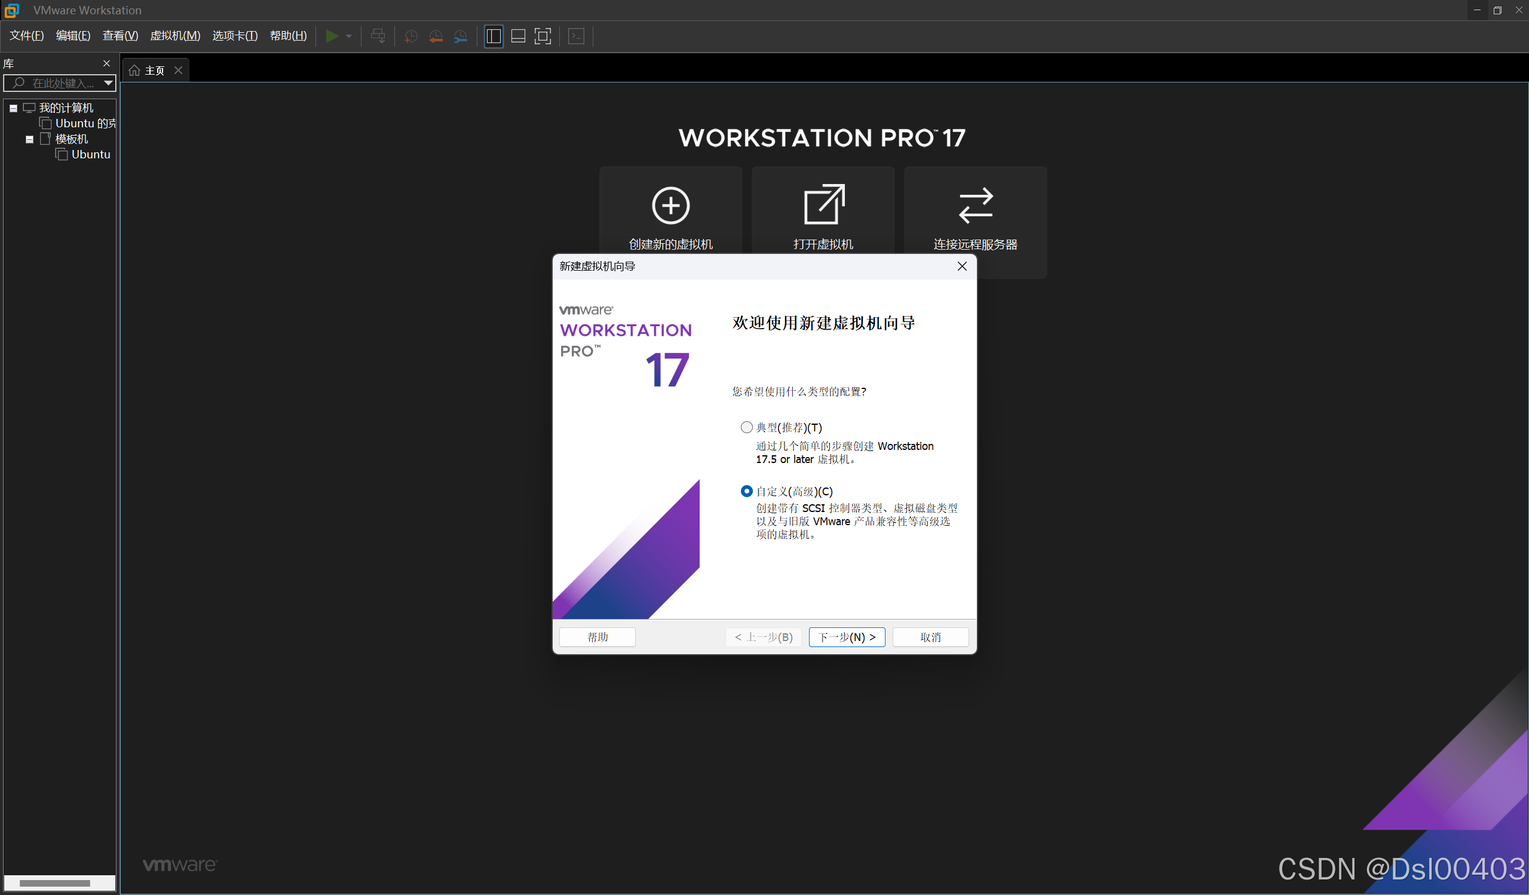Screen dimensions: 1529x895
Task: Click the computer icon beside 我的计算机
Action: pyautogui.click(x=29, y=108)
